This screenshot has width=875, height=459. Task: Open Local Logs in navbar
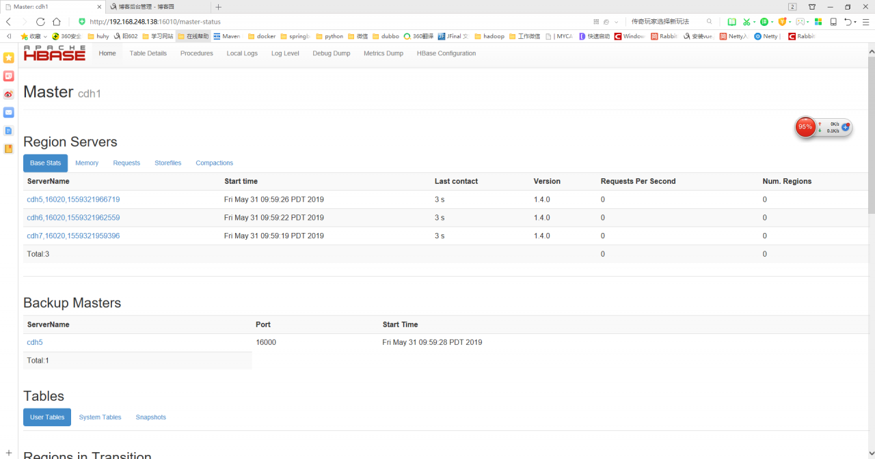pos(242,53)
